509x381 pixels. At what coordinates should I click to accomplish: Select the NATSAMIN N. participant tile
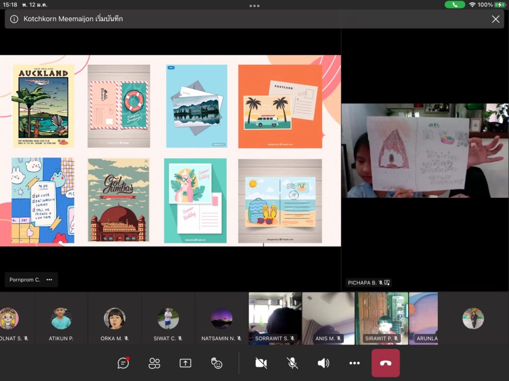point(221,318)
